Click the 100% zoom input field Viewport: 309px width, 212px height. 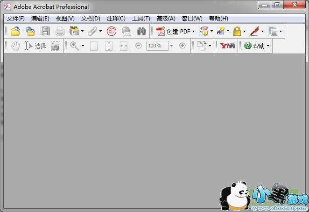click(157, 46)
